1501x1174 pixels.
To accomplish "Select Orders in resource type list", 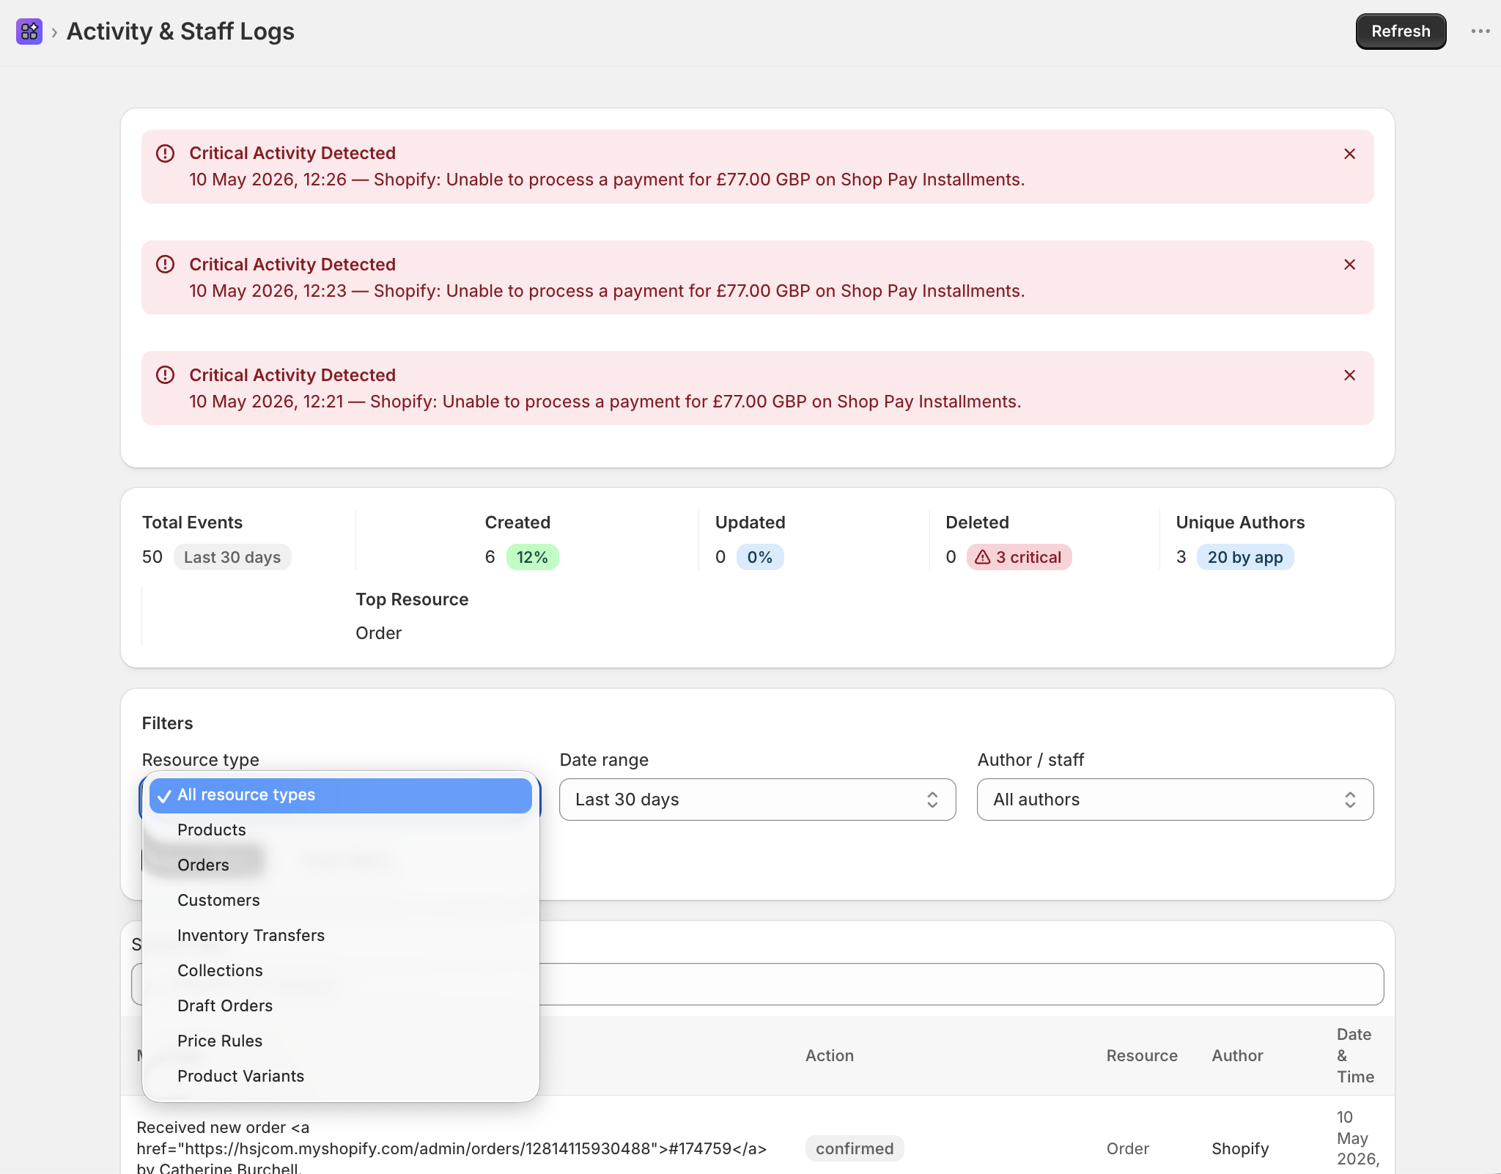I will tap(341, 865).
